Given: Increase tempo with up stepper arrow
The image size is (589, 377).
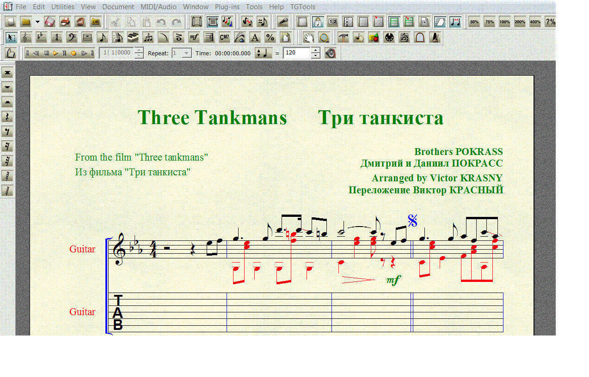Looking at the screenshot, I should click(x=315, y=50).
